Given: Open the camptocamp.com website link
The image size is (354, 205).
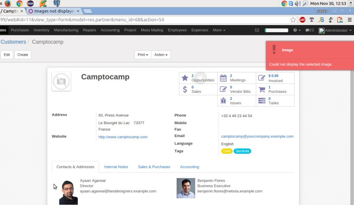Looking at the screenshot, I should pyautogui.click(x=123, y=137).
